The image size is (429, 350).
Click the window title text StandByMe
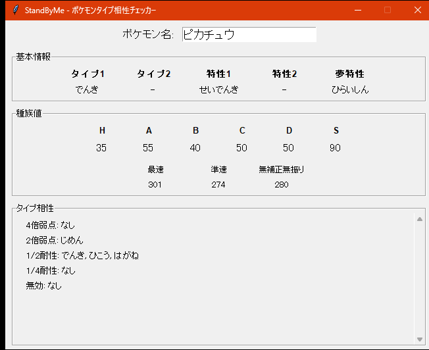44,11
